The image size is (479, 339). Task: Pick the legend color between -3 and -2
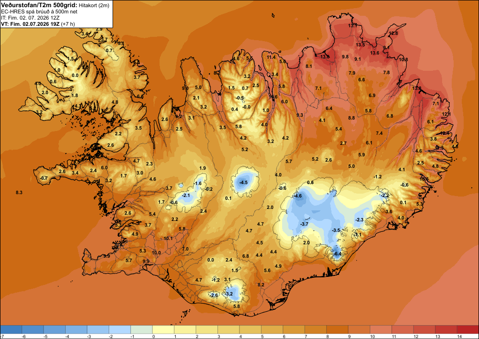(x=98, y=329)
